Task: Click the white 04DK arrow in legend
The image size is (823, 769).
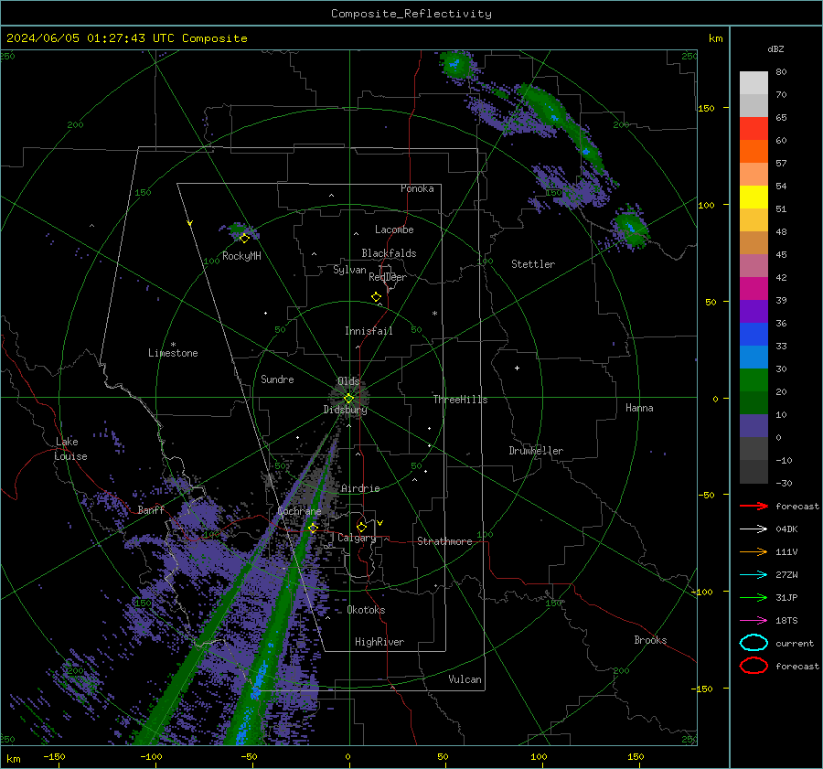Action: point(754,529)
